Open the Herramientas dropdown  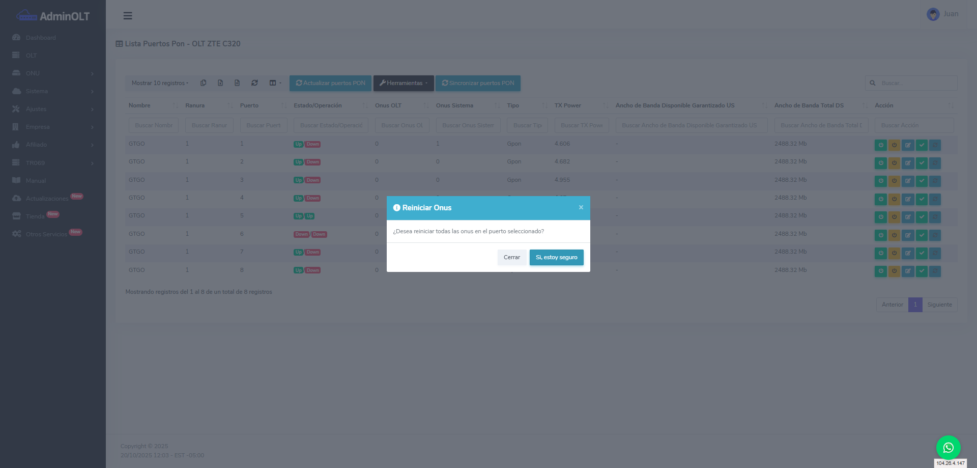tap(404, 83)
